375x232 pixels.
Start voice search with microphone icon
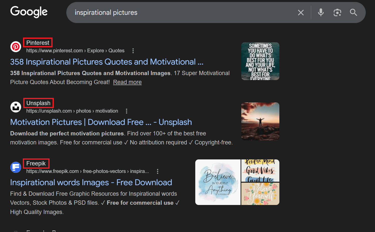[321, 12]
